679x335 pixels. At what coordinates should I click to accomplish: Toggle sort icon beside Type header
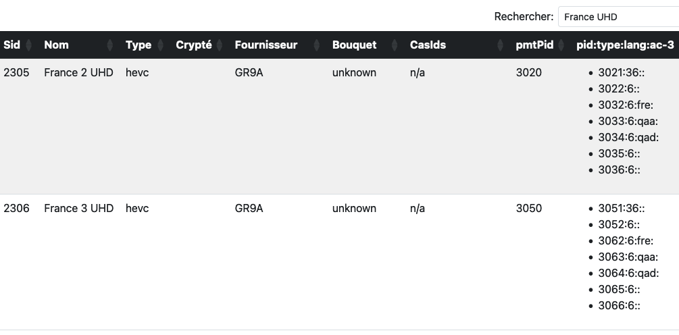click(160, 45)
